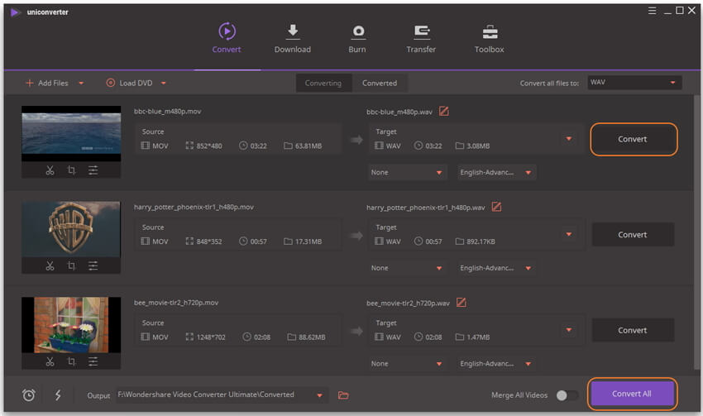Open the None subtitle dropdown for bbc-blue_m480p
Image resolution: width=703 pixels, height=416 pixels.
(x=407, y=173)
